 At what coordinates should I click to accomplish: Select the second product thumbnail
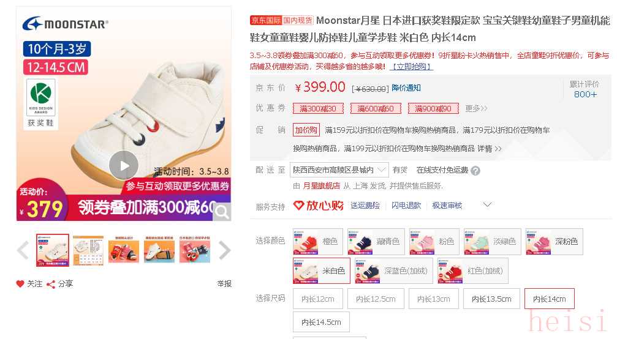[x=88, y=250]
